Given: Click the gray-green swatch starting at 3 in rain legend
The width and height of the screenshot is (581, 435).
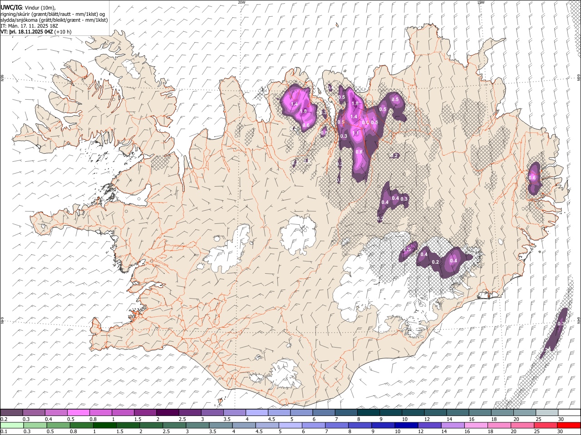Looking at the screenshot, I should pos(197,425).
